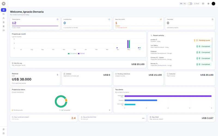Open the Calabash activity entry
Image resolution: width=218 pixels, height=136 pixels.
click(181, 52)
